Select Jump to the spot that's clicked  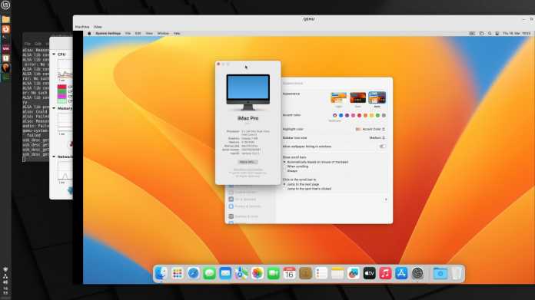(x=307, y=189)
